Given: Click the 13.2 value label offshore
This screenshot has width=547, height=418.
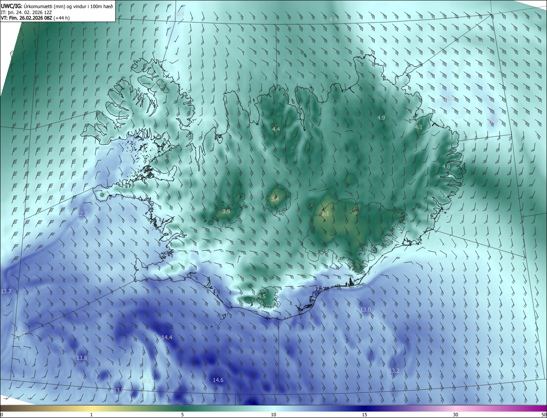Looking at the screenshot, I should pyautogui.click(x=394, y=371).
